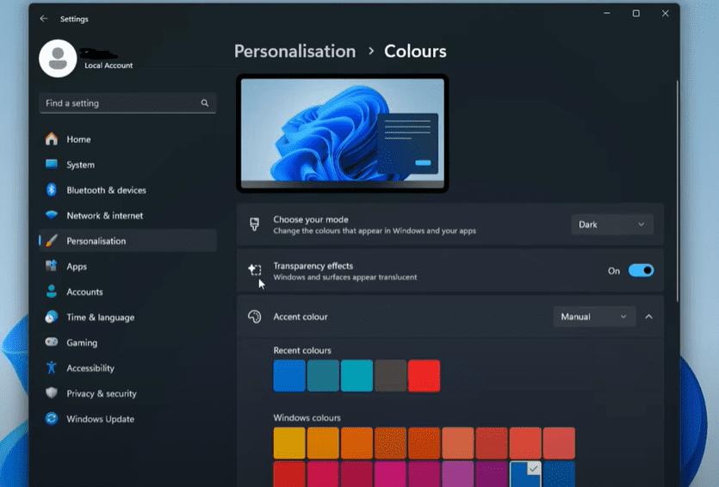The height and width of the screenshot is (487, 719).
Task: Open the Accent colour Manual dropdown
Action: (594, 317)
